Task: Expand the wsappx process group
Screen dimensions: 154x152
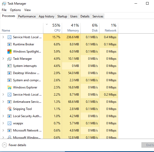Action: click(x=3, y=123)
